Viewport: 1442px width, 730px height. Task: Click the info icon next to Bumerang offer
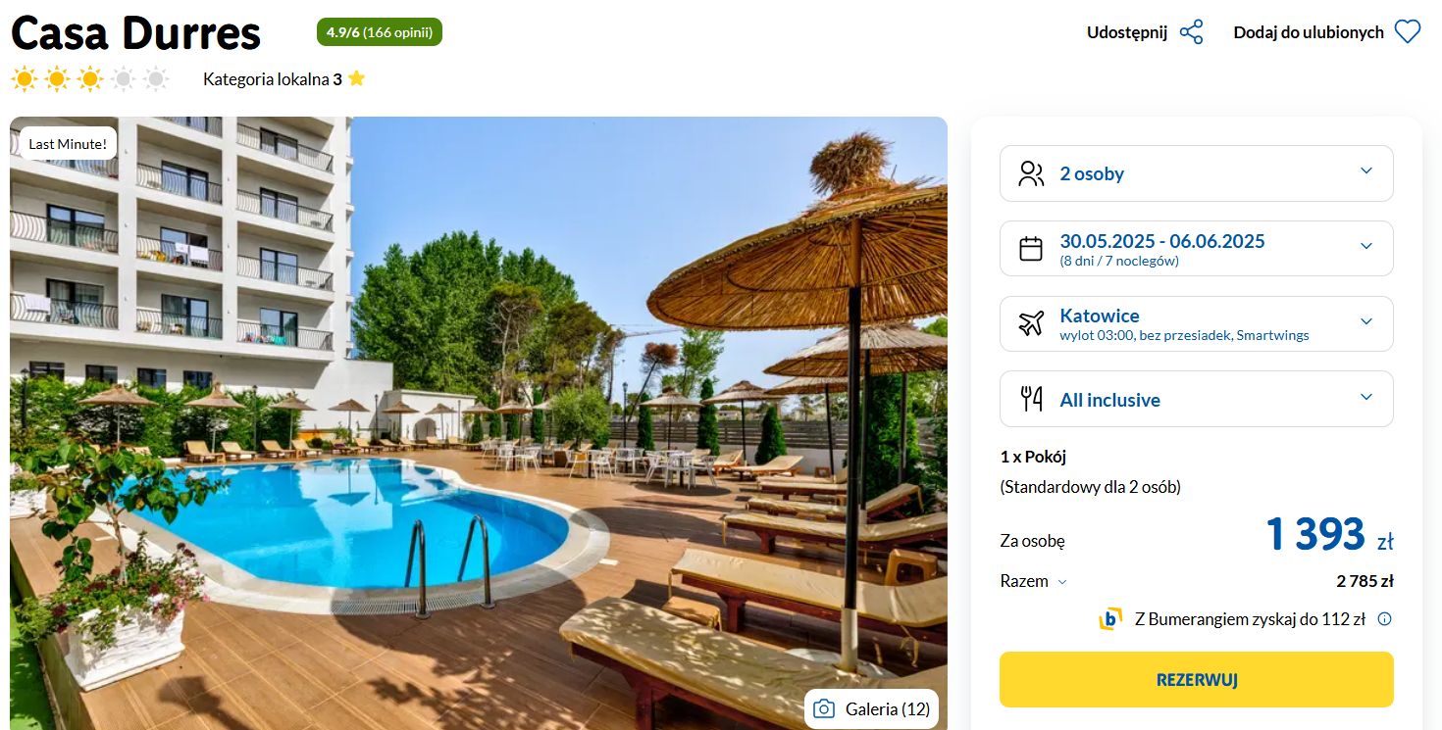point(1384,619)
